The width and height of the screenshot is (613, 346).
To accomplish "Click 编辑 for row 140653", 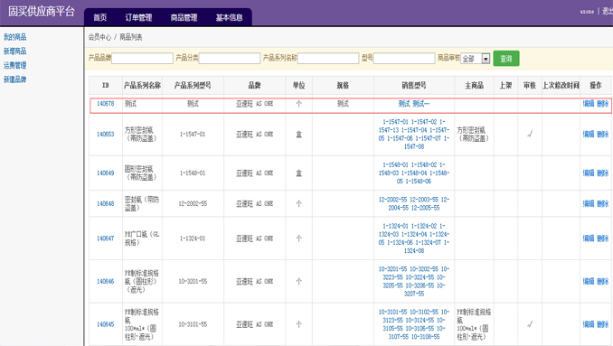I will point(589,134).
